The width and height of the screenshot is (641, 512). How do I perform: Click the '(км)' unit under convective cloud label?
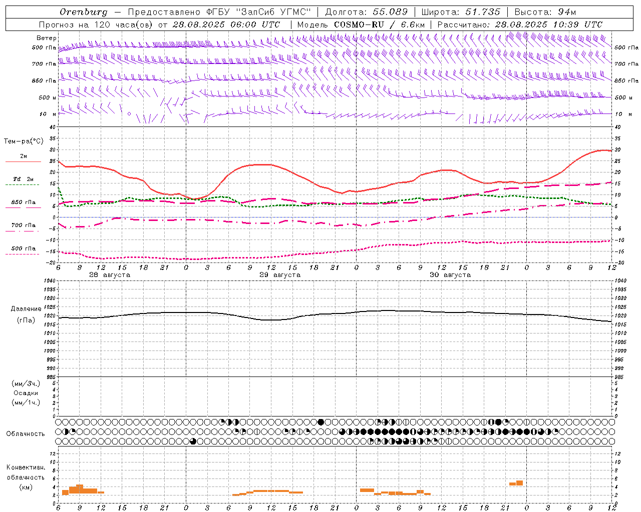point(26,487)
